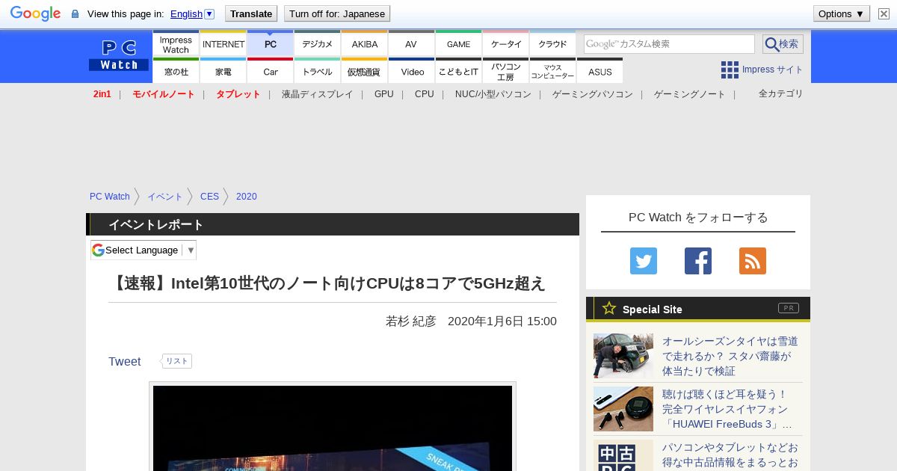
Task: Click the Impress site grid icon
Action: coord(730,70)
